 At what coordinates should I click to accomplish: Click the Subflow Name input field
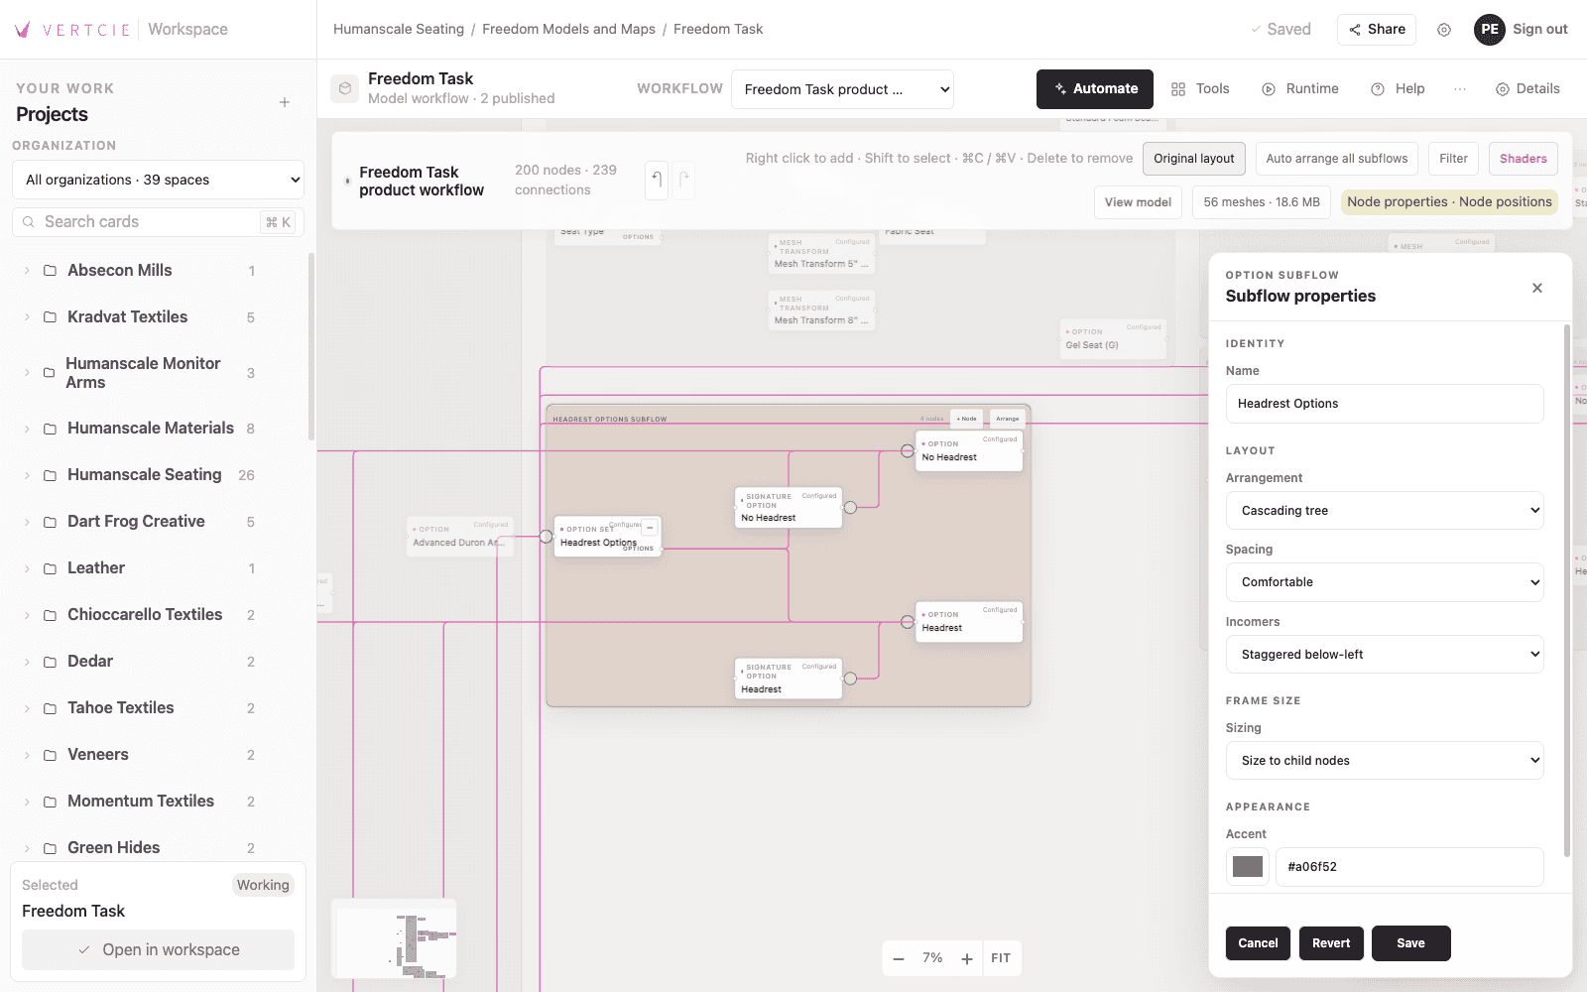(1385, 404)
